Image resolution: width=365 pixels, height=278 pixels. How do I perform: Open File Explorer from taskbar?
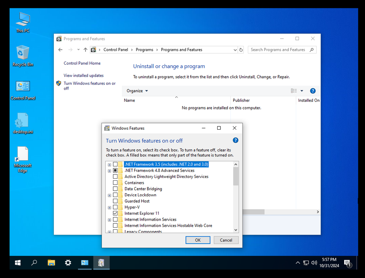tap(51, 263)
